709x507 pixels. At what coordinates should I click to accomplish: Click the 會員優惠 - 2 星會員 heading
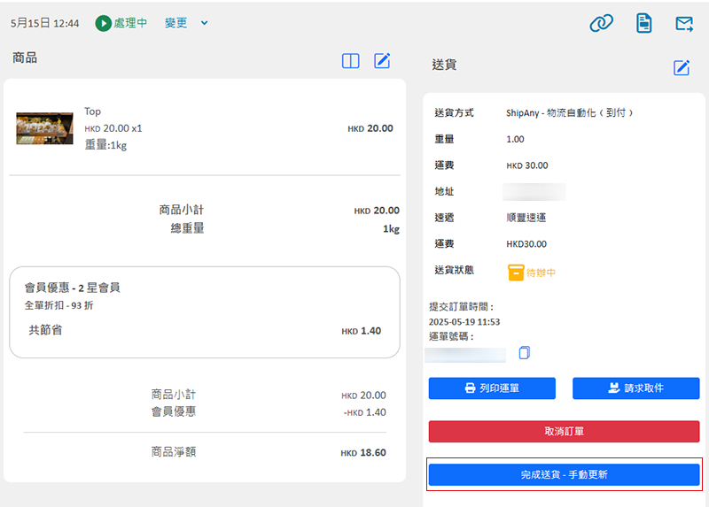(73, 288)
